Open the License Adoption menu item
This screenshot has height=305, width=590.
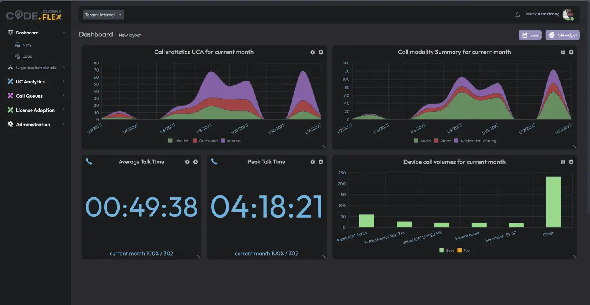36,110
